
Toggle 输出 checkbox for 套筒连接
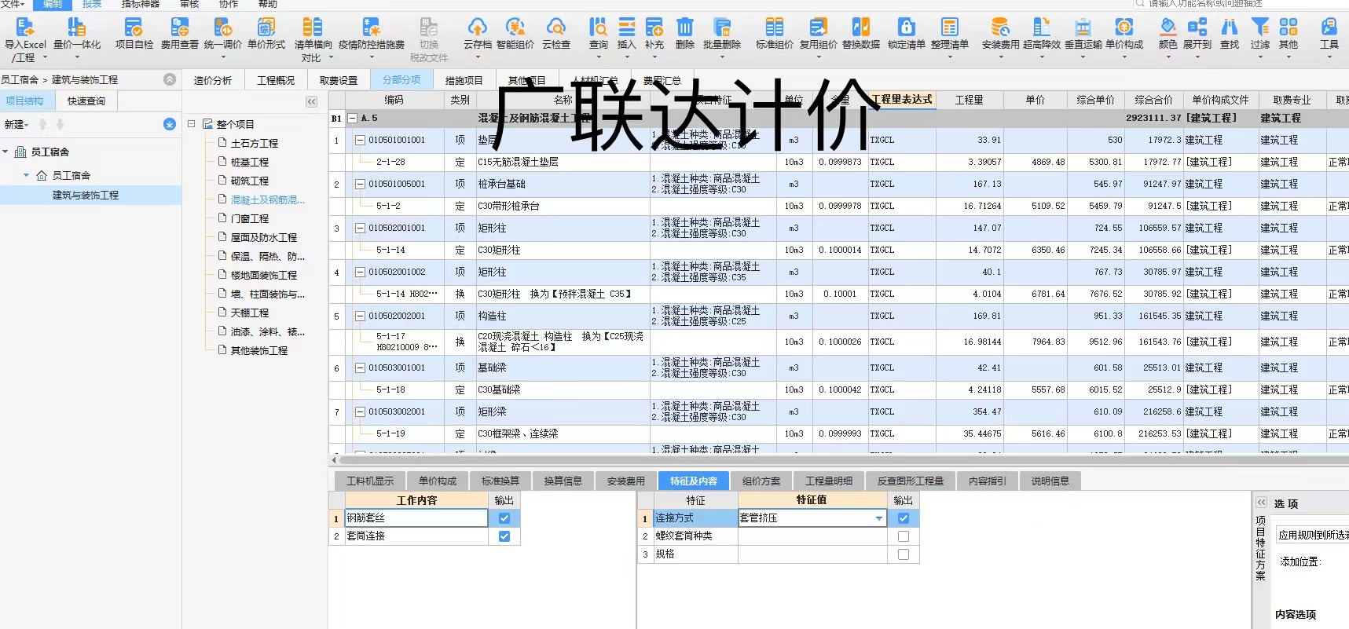pyautogui.click(x=504, y=536)
